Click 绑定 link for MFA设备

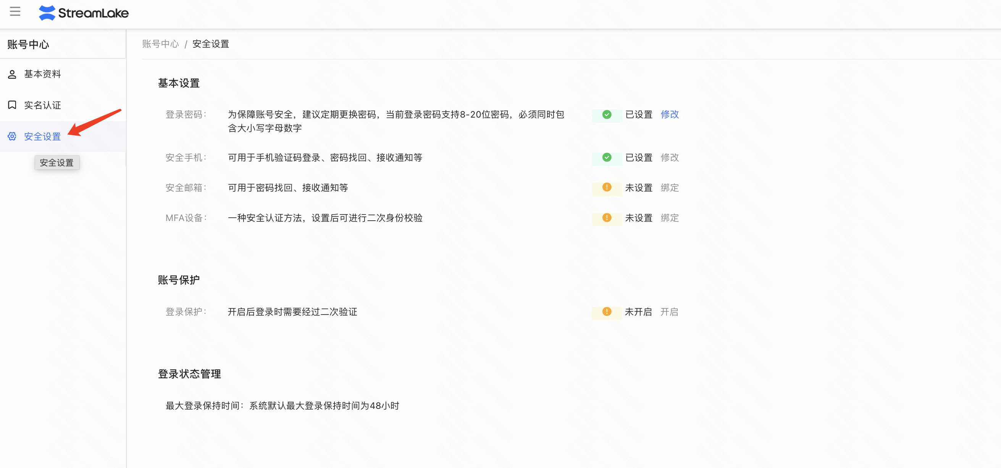pyautogui.click(x=670, y=218)
